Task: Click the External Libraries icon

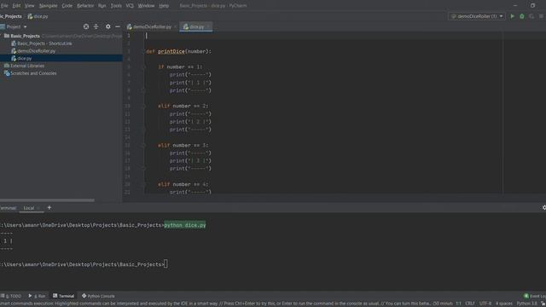Action: [x=7, y=66]
